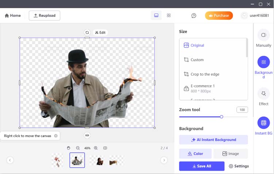Open the Edit cutout tool
This screenshot has height=174, width=274.
[100, 33]
